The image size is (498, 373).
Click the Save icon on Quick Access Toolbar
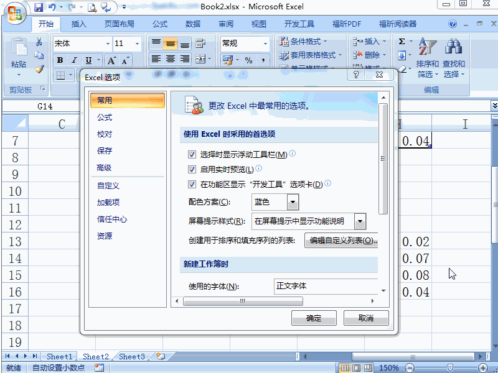[39, 6]
